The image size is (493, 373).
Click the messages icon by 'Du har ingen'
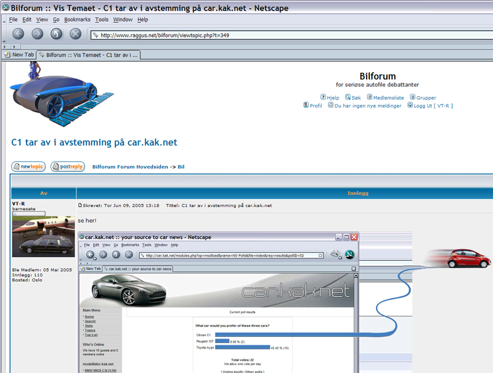(x=330, y=105)
